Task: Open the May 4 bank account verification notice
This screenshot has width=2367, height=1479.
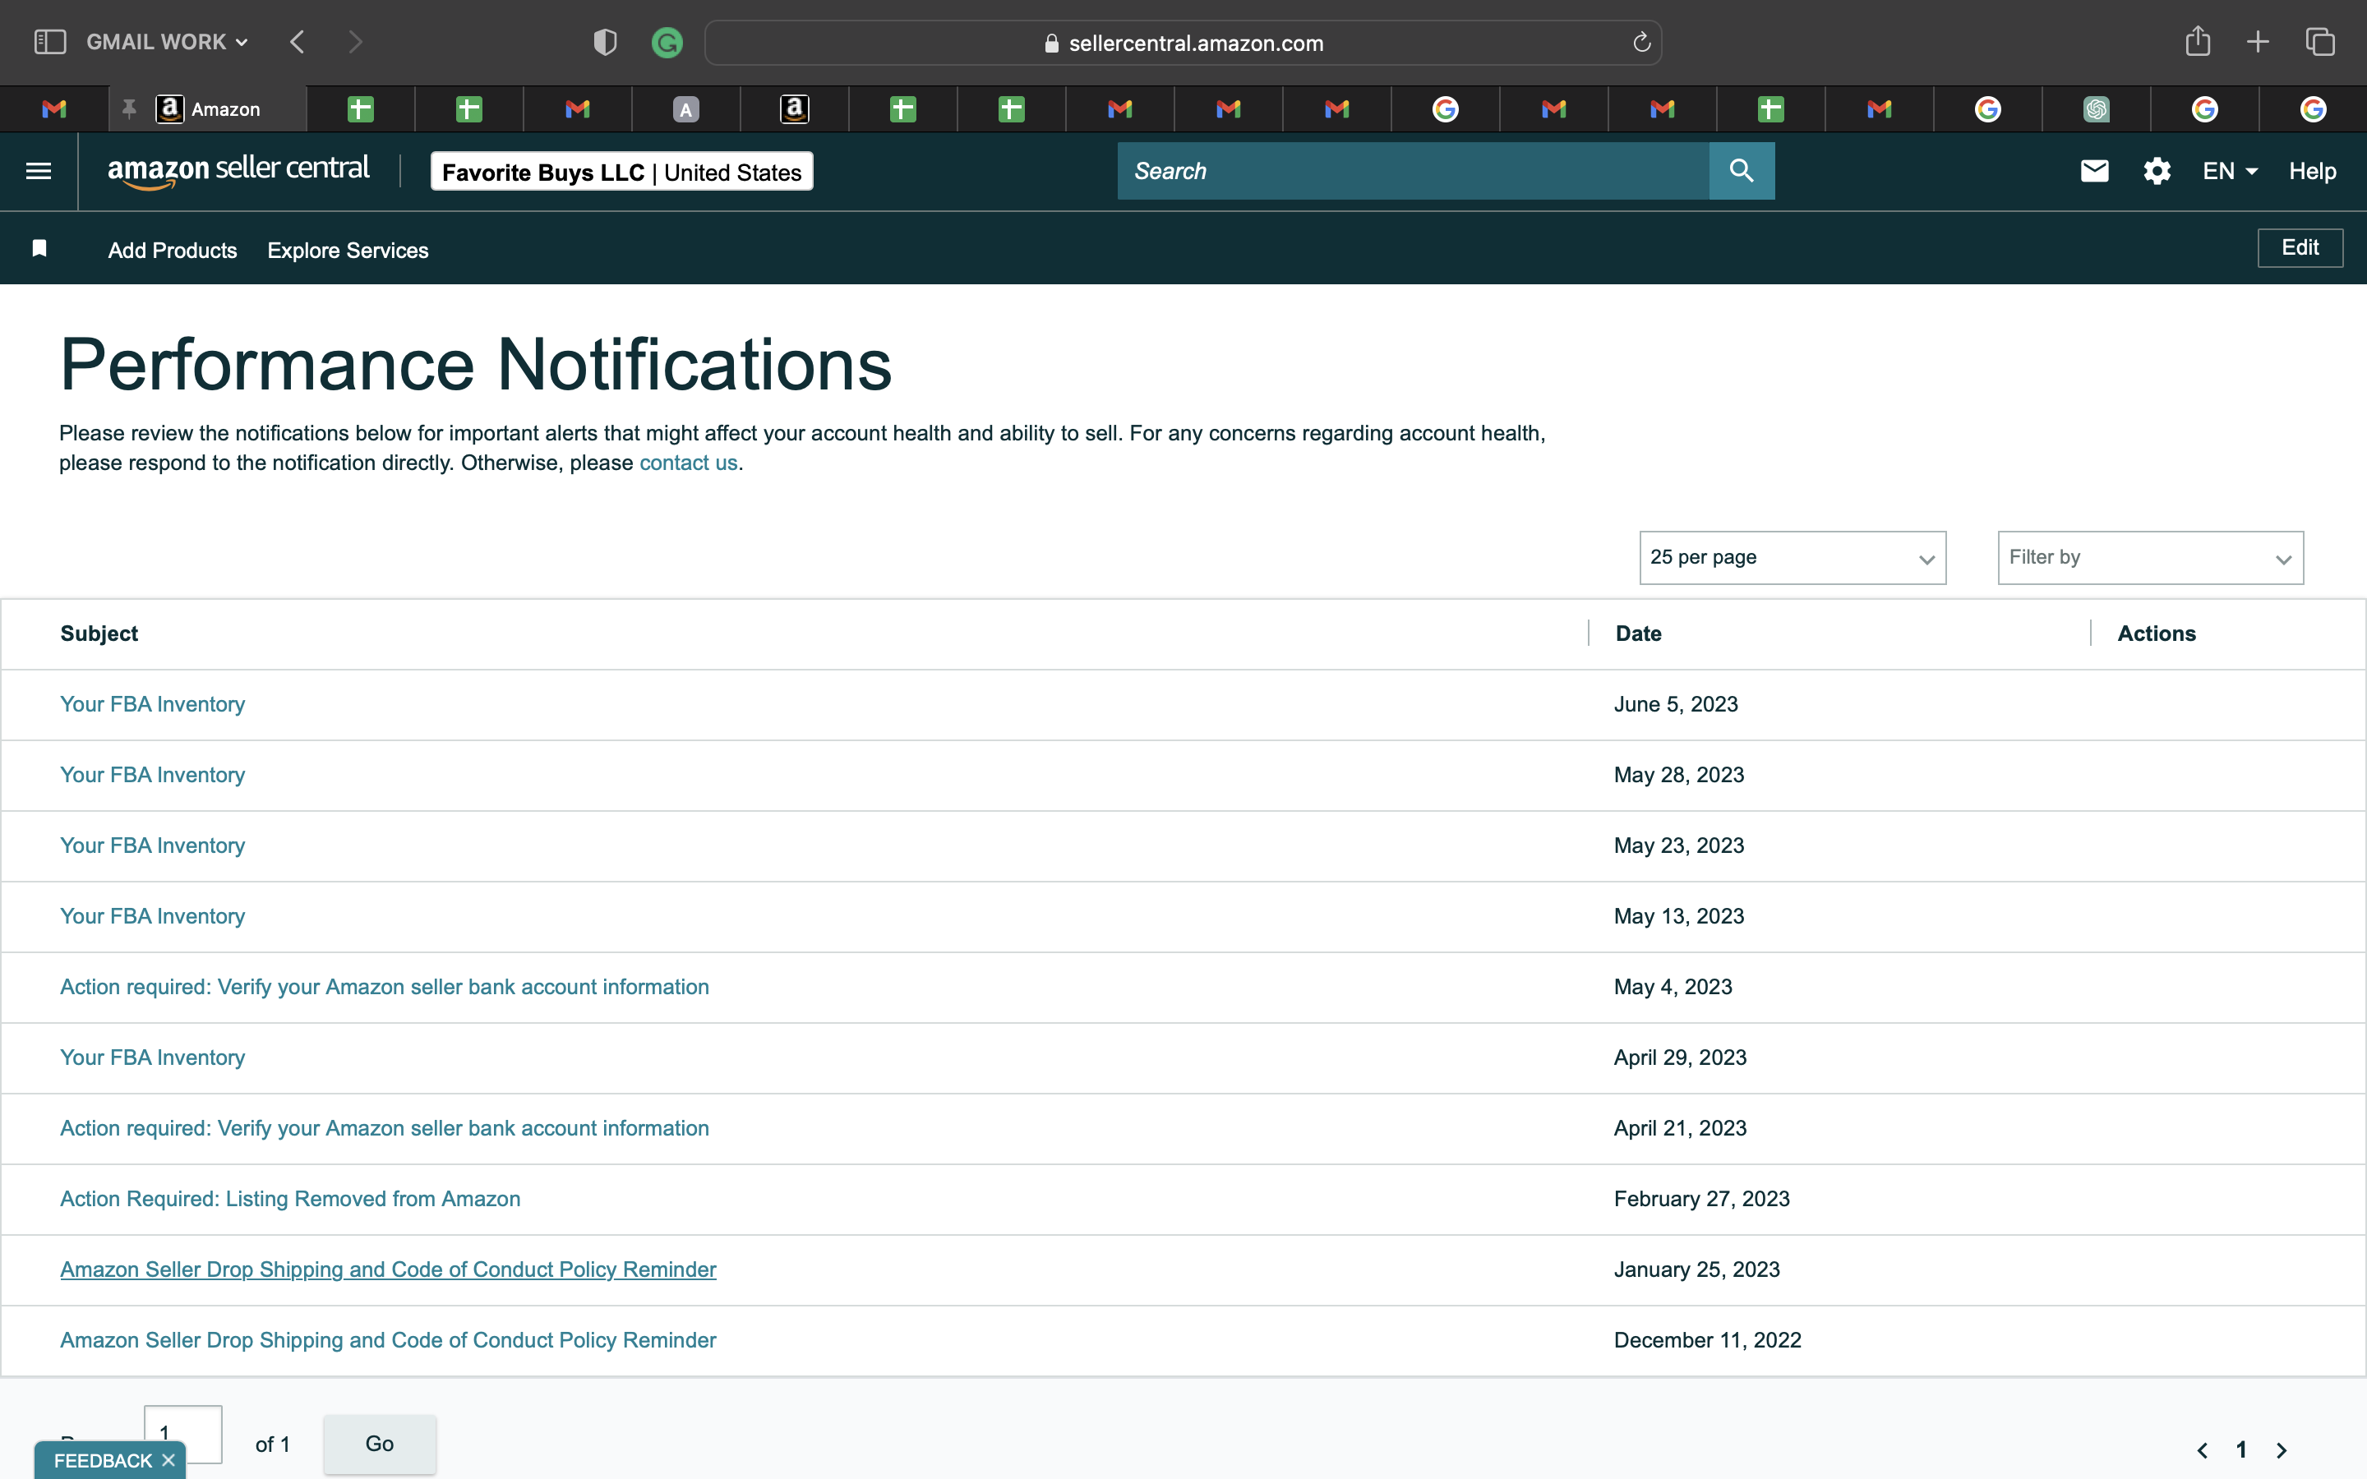Action: (385, 987)
